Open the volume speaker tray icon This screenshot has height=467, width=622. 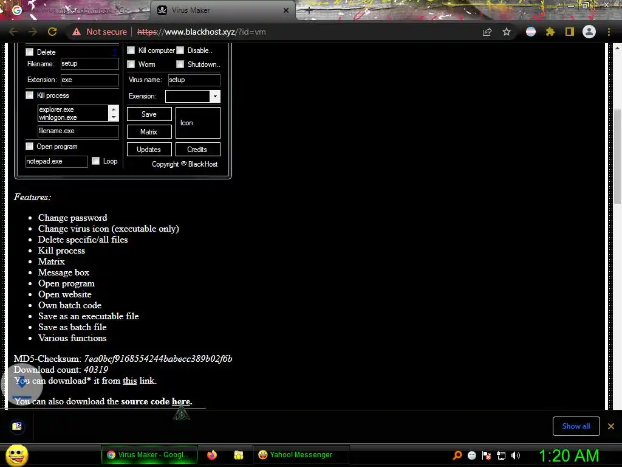[x=516, y=455]
